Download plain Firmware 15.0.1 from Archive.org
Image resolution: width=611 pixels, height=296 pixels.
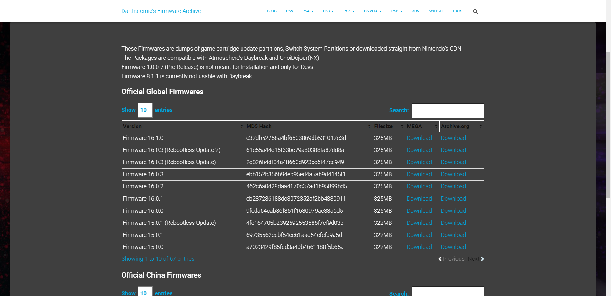coord(453,235)
